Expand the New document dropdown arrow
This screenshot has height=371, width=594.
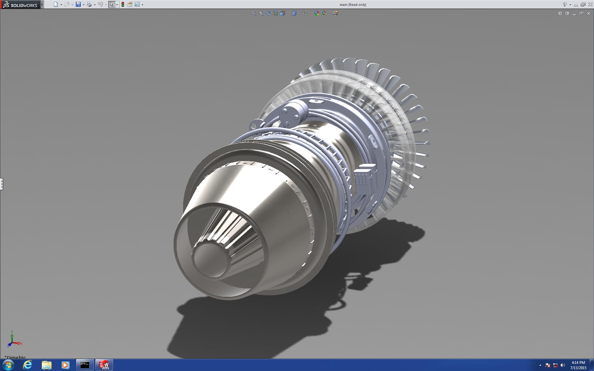pos(61,5)
